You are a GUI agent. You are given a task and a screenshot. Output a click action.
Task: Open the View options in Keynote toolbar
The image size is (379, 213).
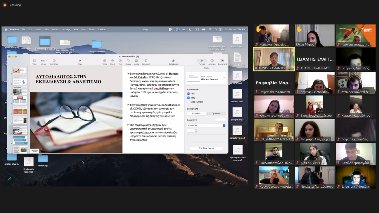34,62
